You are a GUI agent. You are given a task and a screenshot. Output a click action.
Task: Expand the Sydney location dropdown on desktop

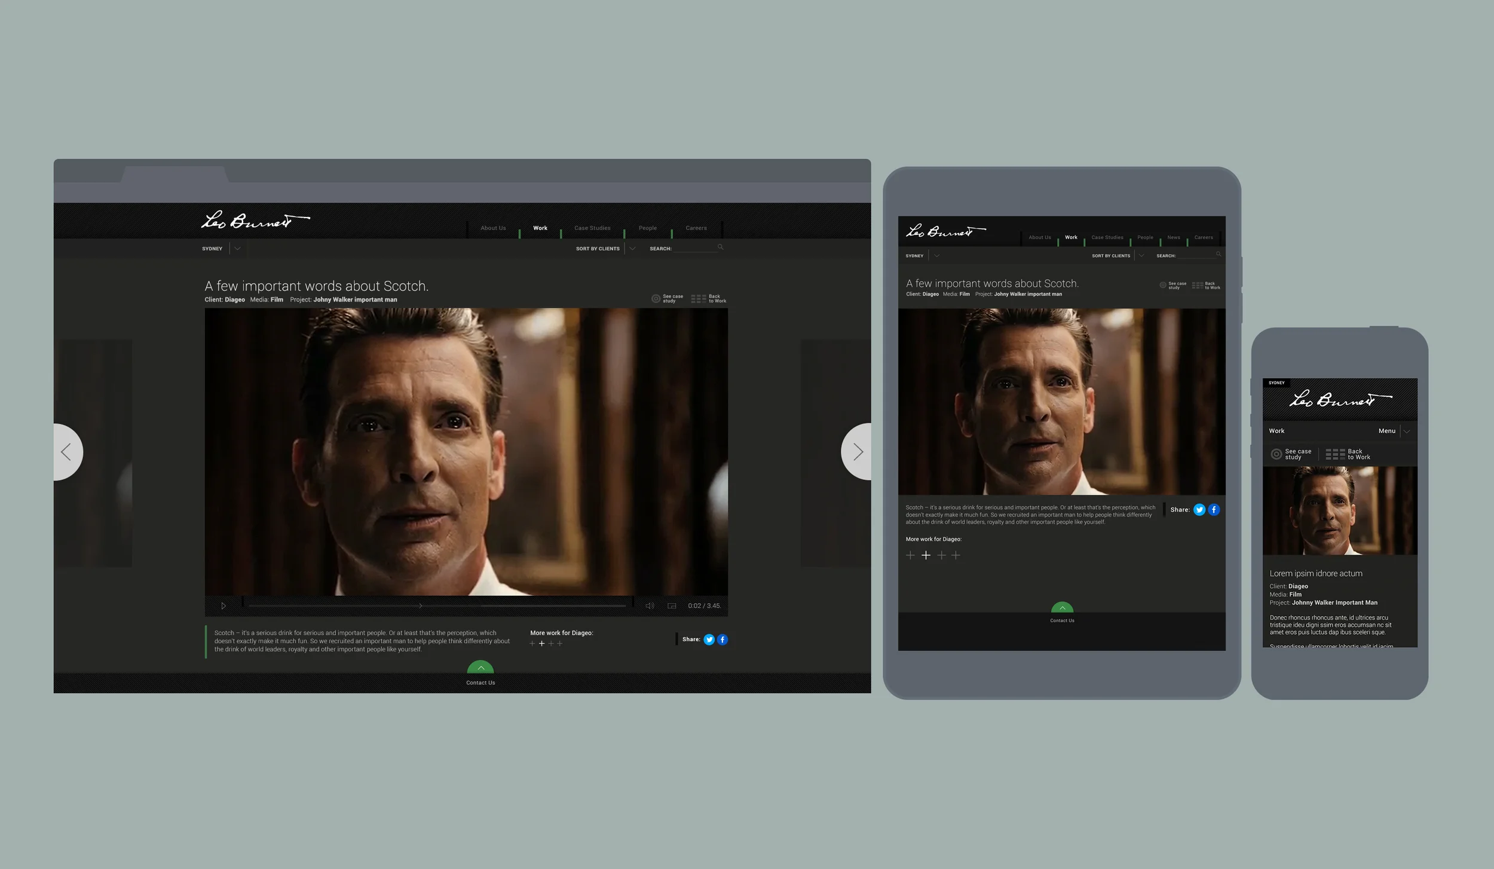(x=237, y=249)
